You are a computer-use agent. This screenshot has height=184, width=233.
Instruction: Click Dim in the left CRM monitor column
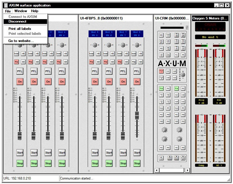pos(161,147)
